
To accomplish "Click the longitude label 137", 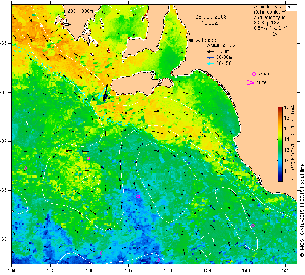I will [129, 270].
